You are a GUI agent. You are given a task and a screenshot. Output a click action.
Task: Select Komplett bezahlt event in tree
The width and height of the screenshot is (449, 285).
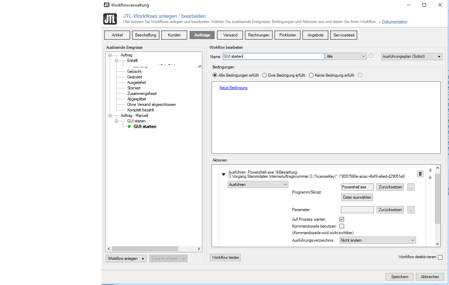pyautogui.click(x=140, y=110)
